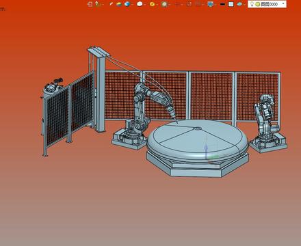Image resolution: width=301 pixels, height=246 pixels.
Task: Select the round turntable dome in viewport
Action: point(198,140)
